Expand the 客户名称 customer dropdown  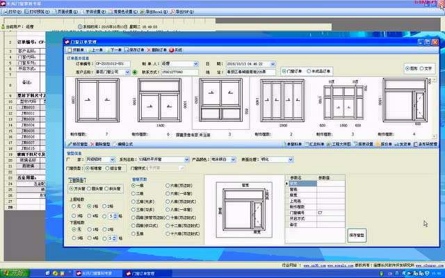(127, 72)
